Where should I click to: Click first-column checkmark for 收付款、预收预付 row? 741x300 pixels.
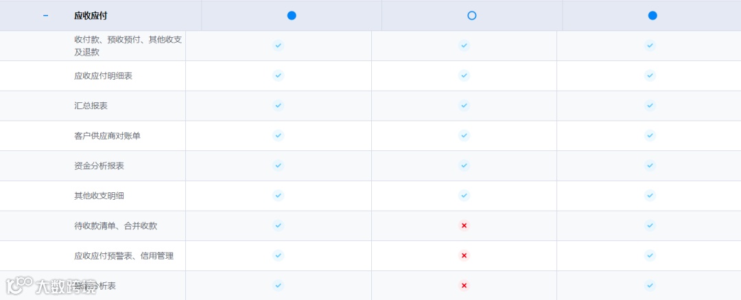[279, 45]
